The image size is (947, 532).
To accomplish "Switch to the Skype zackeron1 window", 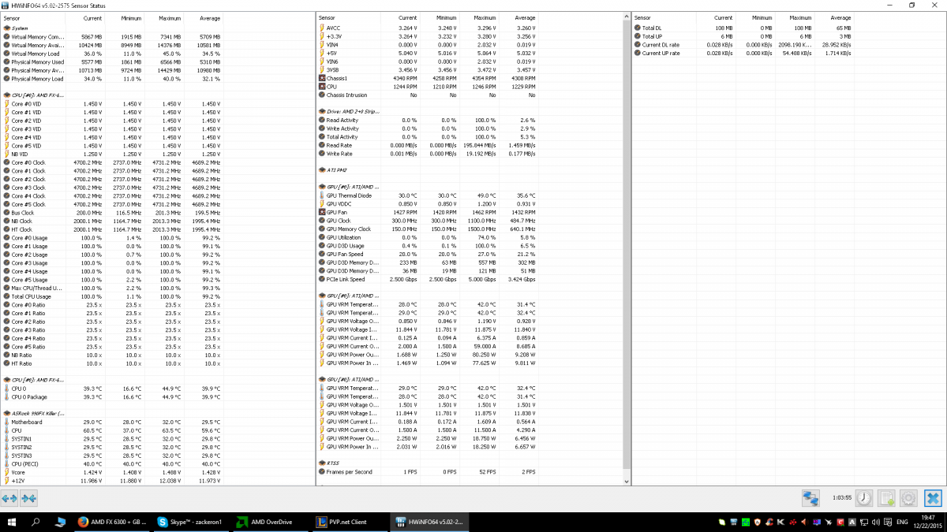I will [190, 522].
